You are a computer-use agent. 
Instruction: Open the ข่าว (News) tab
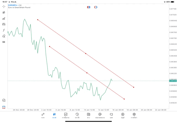(x=88, y=115)
